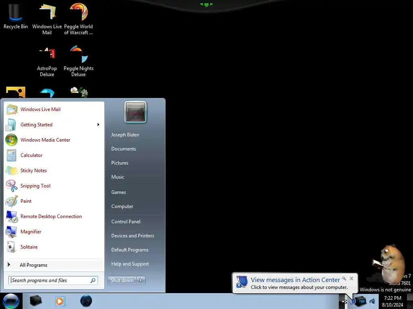Open Default Programs
Viewport: 413px width, 309px height.
pos(130,250)
